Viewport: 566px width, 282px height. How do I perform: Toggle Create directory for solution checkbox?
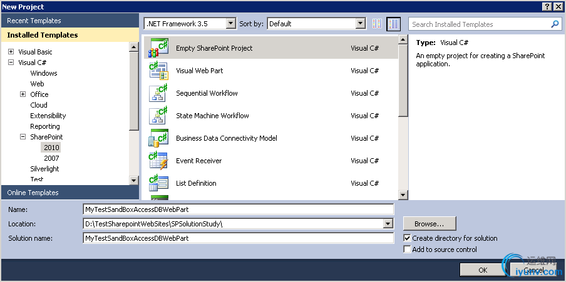(407, 238)
